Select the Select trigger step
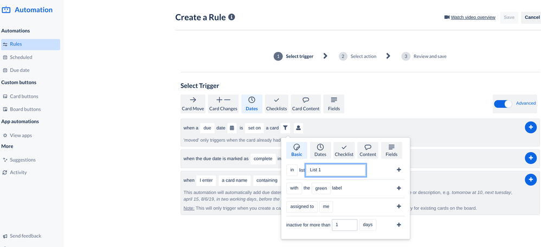This screenshot has width=541, height=247. tap(294, 56)
